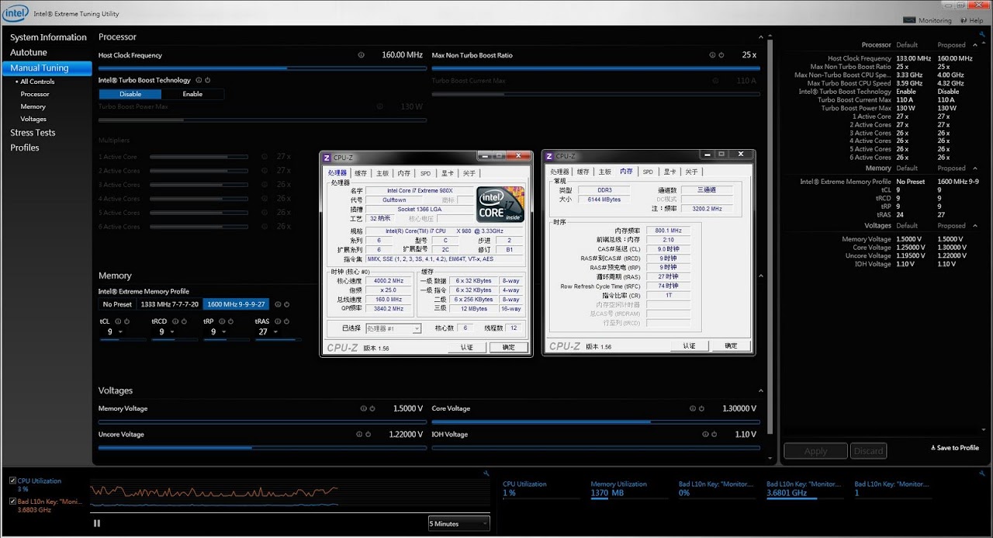Select Voltages under Manual Tuning
The width and height of the screenshot is (993, 538).
click(33, 119)
